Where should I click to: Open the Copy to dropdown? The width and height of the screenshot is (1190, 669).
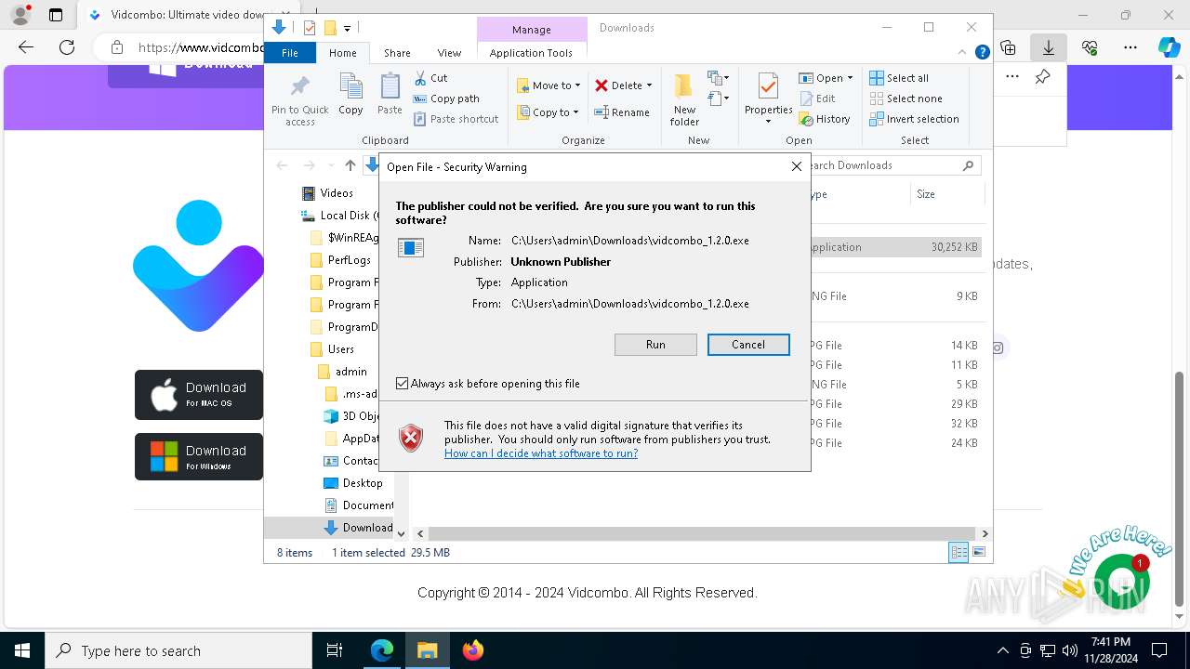(x=548, y=112)
